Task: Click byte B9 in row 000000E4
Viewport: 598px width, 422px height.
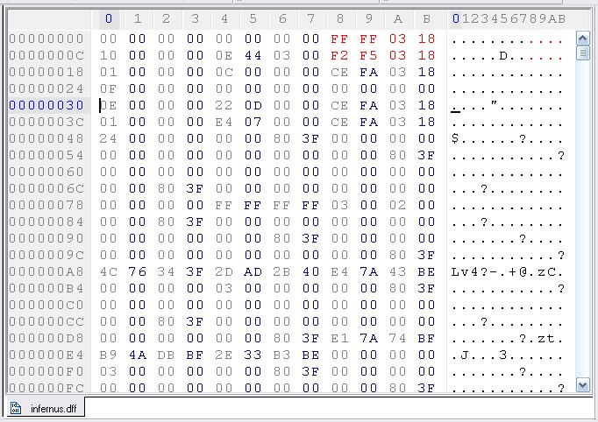Action: point(109,355)
